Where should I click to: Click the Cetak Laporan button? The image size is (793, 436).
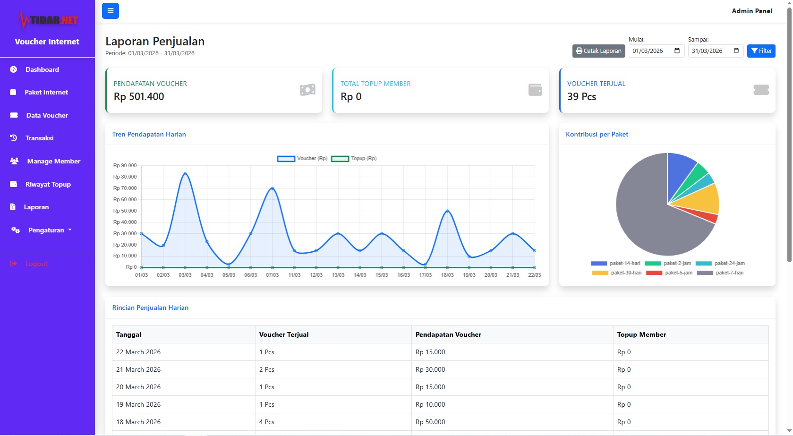click(x=599, y=51)
